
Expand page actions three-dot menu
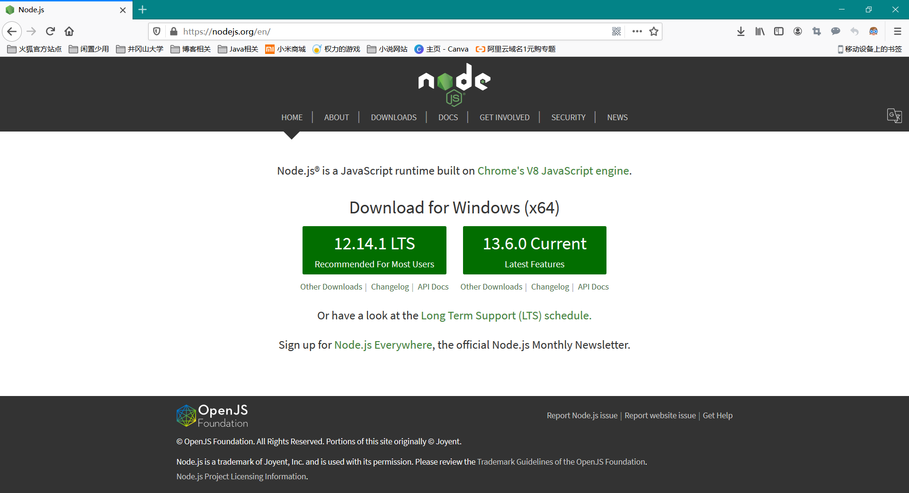tap(637, 31)
